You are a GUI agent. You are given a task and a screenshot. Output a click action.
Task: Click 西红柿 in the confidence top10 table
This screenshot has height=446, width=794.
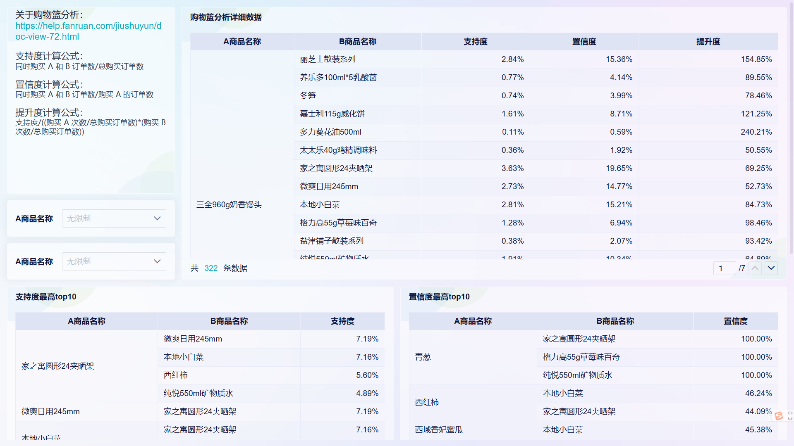tap(426, 402)
